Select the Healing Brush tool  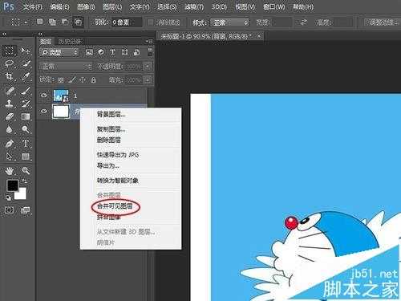point(9,91)
